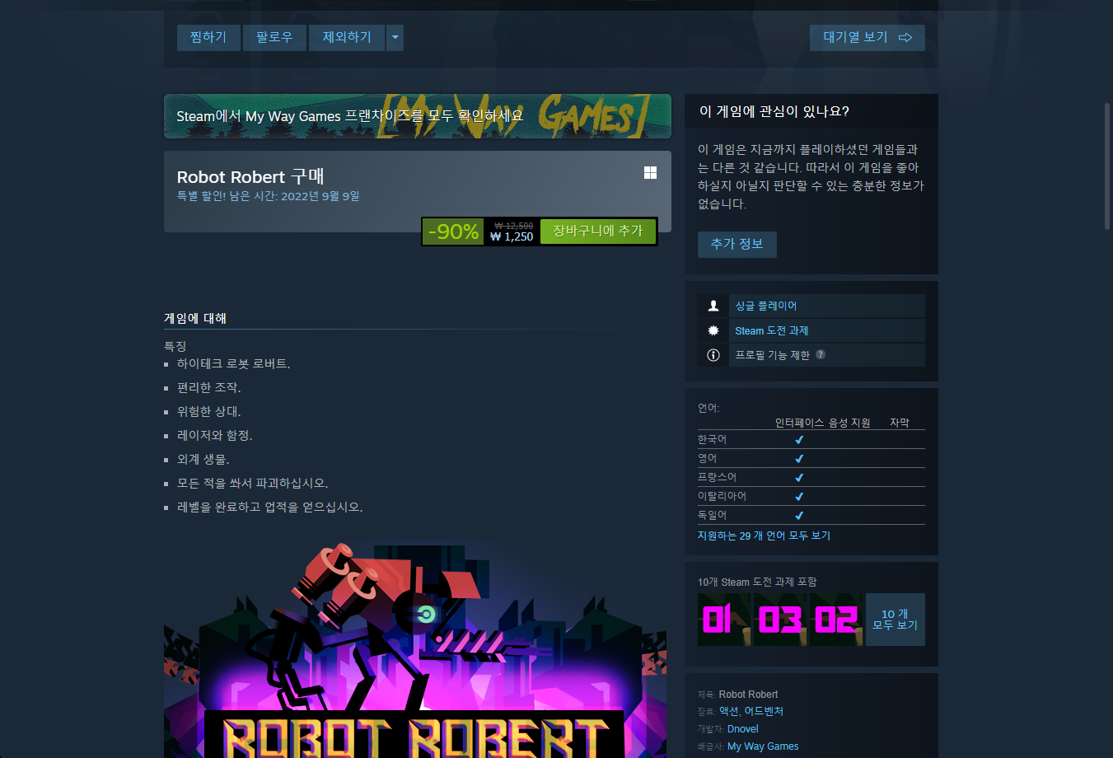The height and width of the screenshot is (758, 1113).
Task: Click the 한국어 language row label
Action: 713,439
